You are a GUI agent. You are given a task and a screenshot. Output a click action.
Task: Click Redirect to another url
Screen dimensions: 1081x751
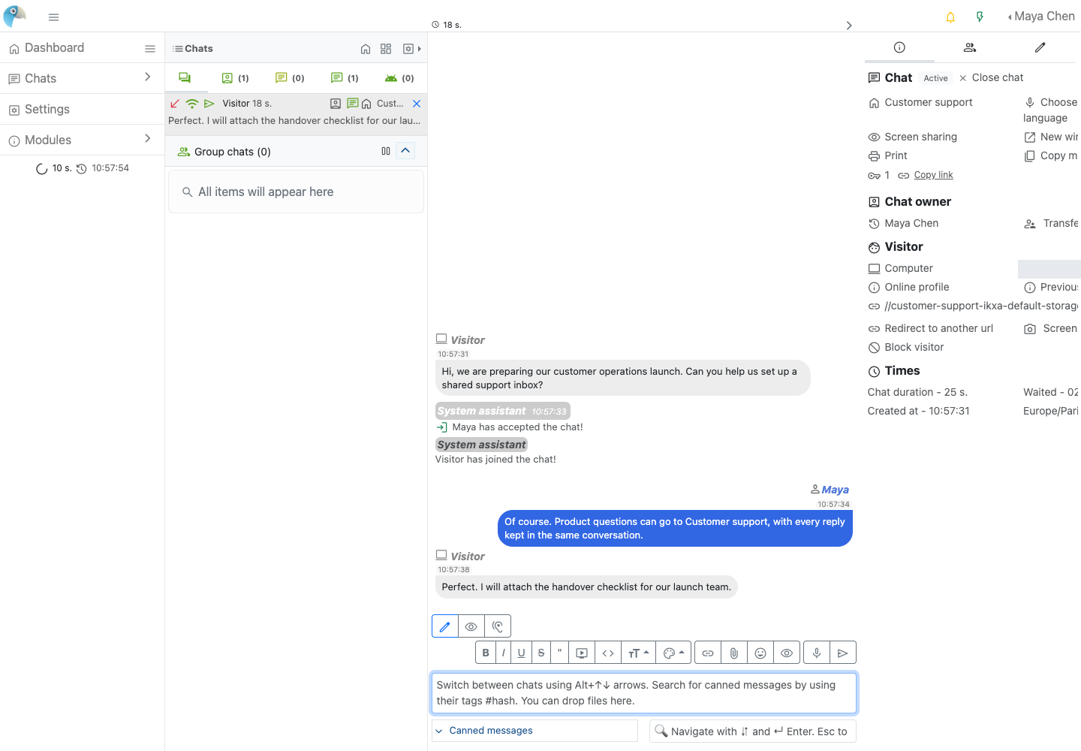pyautogui.click(x=931, y=328)
